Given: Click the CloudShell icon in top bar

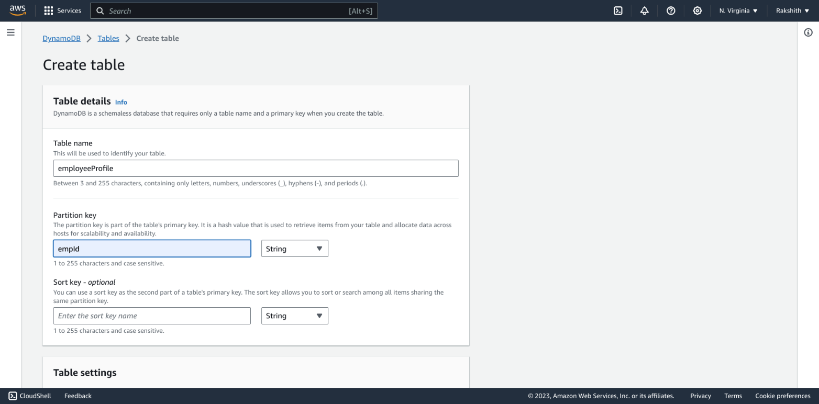Looking at the screenshot, I should pos(618,10).
